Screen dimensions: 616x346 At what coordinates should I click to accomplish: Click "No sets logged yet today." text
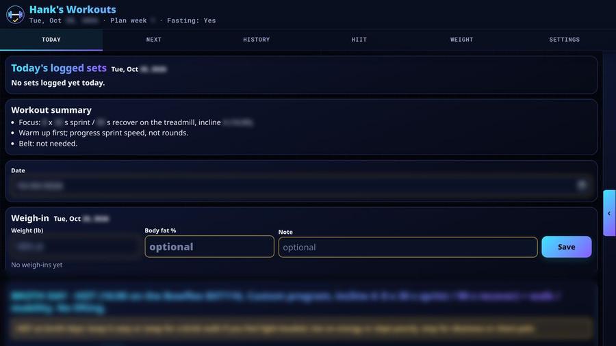(x=57, y=83)
